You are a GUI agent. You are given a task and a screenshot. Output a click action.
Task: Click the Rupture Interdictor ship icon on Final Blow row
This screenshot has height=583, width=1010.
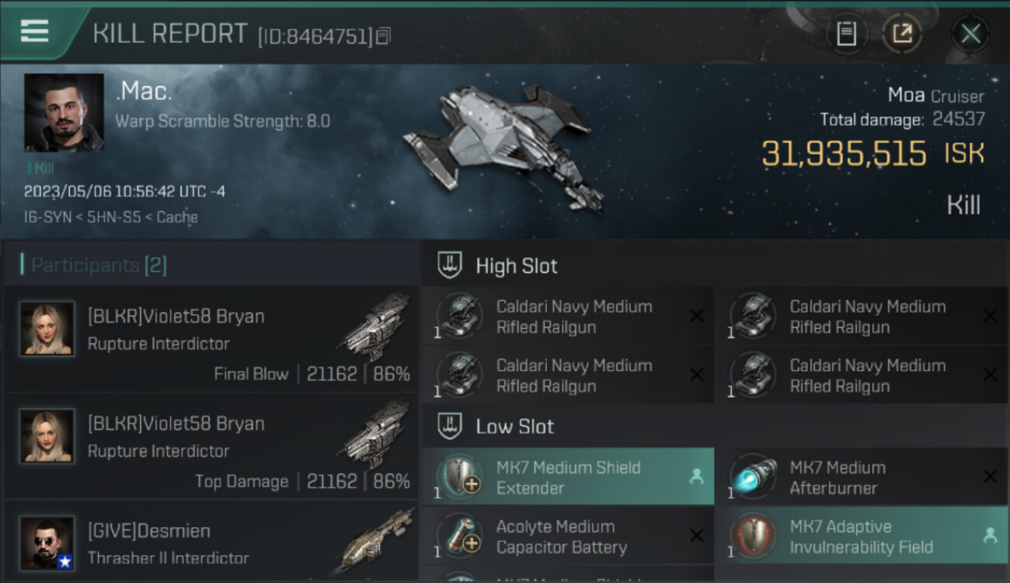point(376,326)
